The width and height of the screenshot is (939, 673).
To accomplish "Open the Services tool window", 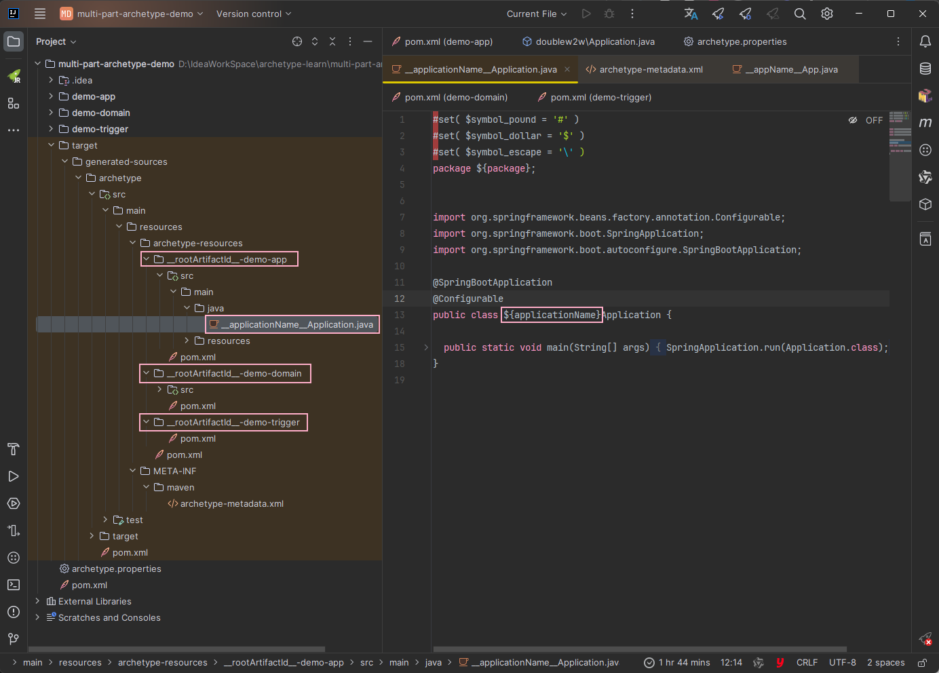I will tap(14, 503).
